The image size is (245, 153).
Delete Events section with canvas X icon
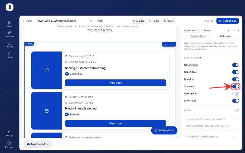click(x=174, y=44)
